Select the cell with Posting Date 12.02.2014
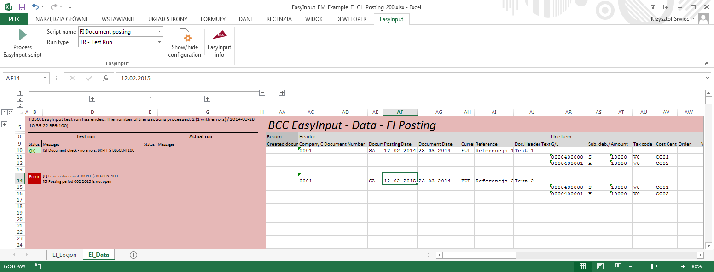The width and height of the screenshot is (714, 272). pyautogui.click(x=400, y=150)
